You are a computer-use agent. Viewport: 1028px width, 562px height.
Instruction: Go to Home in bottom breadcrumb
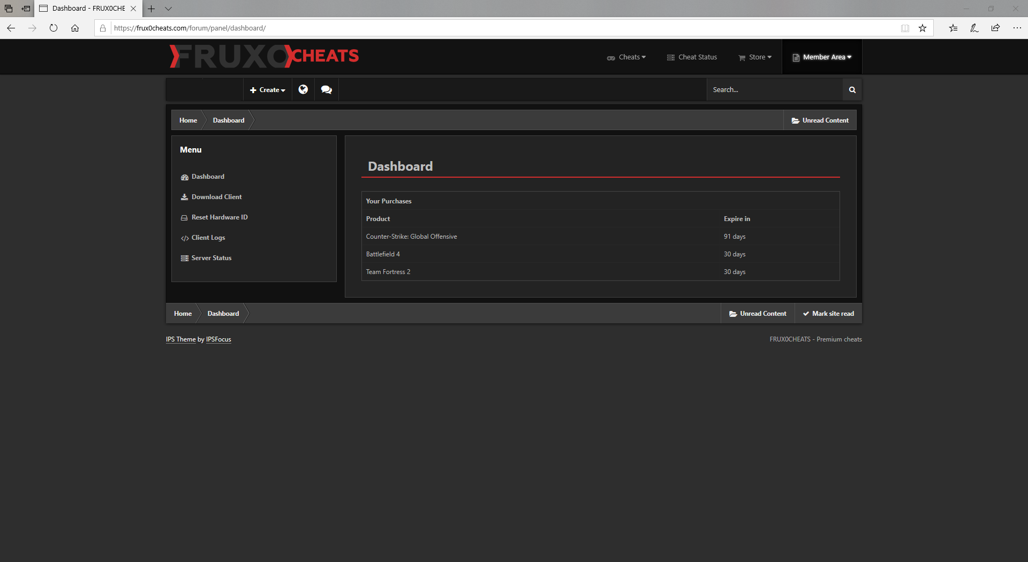coord(183,314)
